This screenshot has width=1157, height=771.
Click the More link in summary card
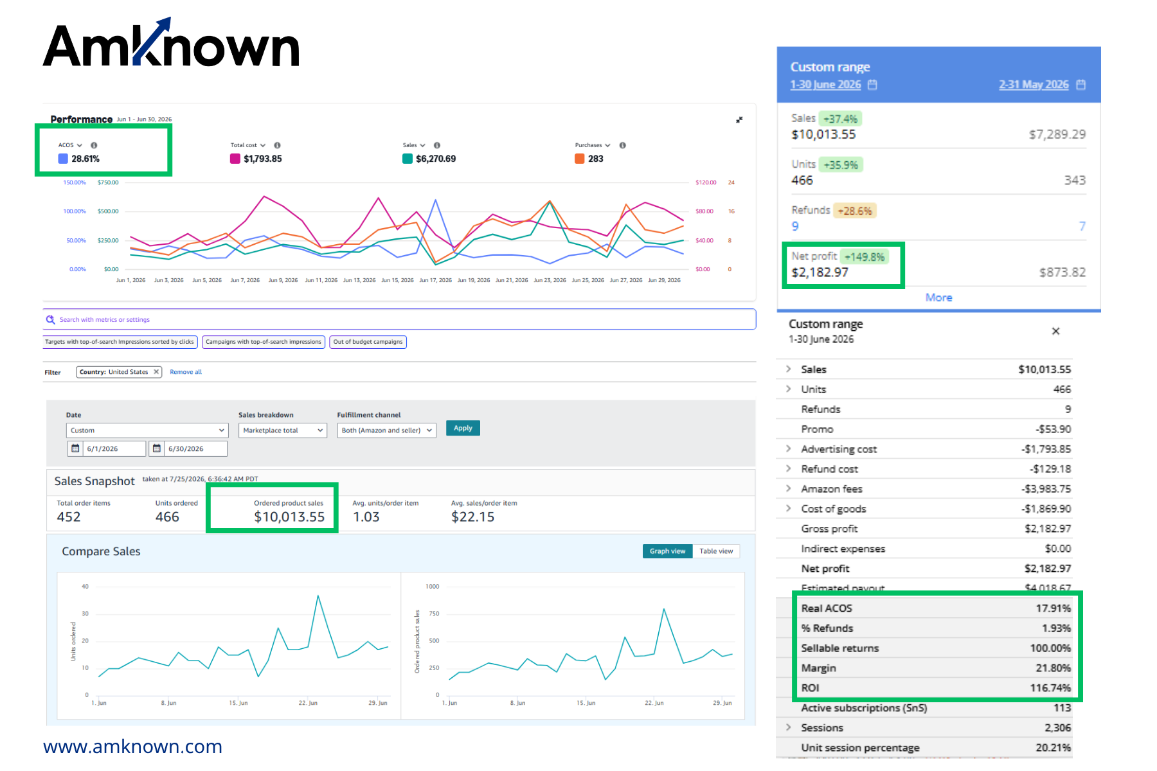(938, 297)
